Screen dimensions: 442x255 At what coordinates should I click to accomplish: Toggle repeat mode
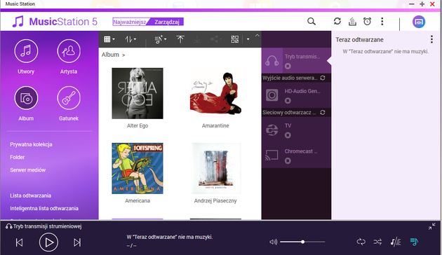pyautogui.click(x=361, y=242)
